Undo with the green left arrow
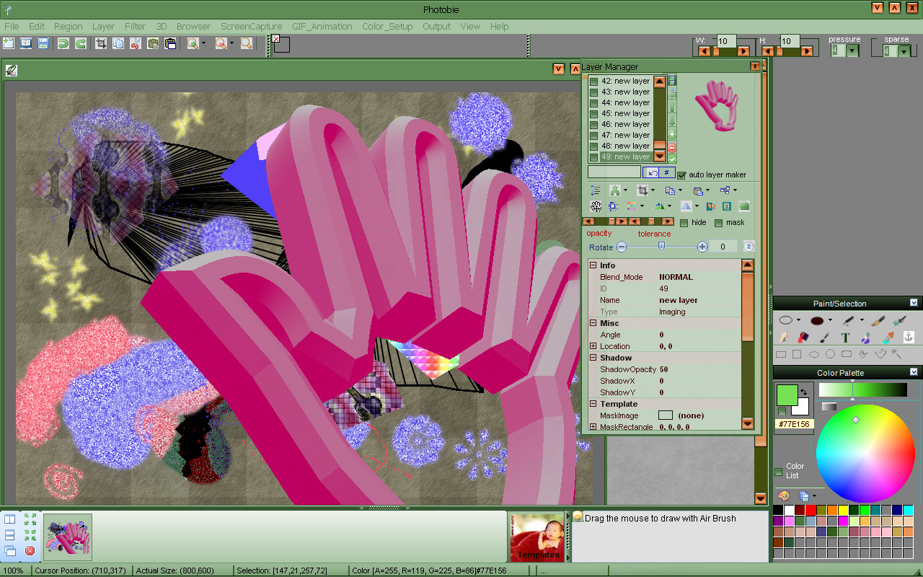This screenshot has width=923, height=577. (x=63, y=43)
